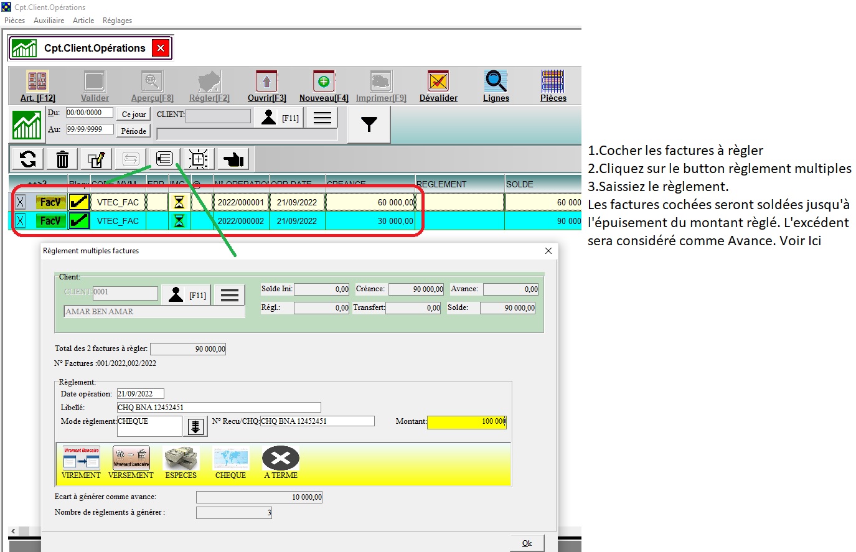
Task: Open the Pièces menu
Action: pyautogui.click(x=14, y=21)
